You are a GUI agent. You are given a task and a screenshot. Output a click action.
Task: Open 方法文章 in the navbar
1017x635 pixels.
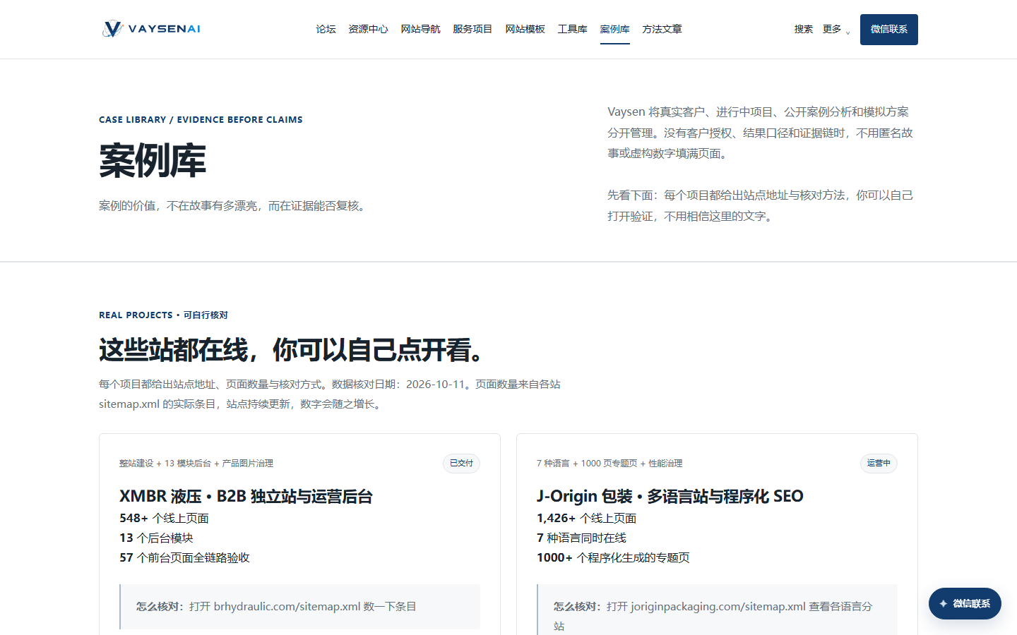[662, 29]
